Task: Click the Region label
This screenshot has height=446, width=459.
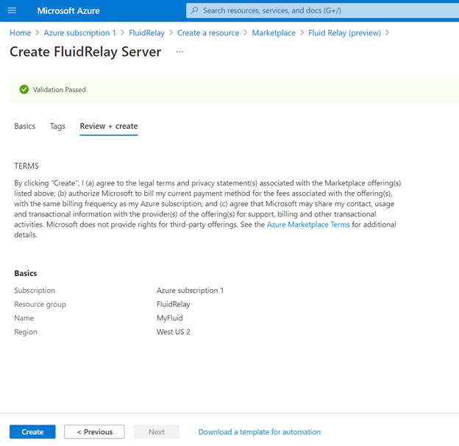Action: (x=26, y=332)
